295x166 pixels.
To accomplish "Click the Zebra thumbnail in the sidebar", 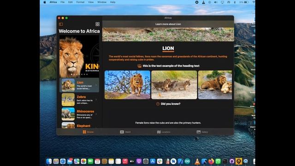I will (68, 100).
